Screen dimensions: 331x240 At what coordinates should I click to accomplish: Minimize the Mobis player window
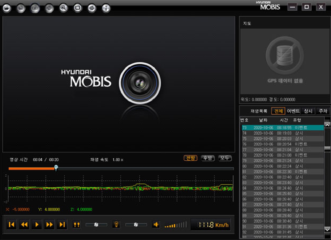click(292, 7)
